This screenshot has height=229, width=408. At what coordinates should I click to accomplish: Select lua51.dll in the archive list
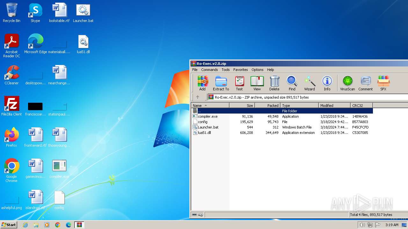coord(282,133)
